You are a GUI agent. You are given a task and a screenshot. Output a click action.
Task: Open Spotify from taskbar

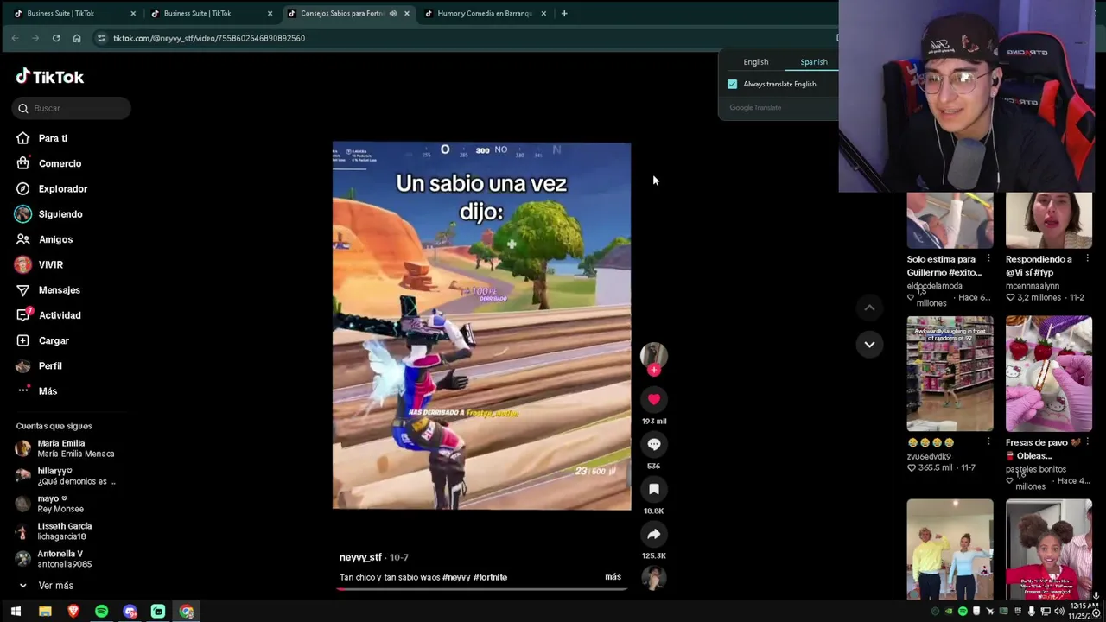pyautogui.click(x=101, y=612)
